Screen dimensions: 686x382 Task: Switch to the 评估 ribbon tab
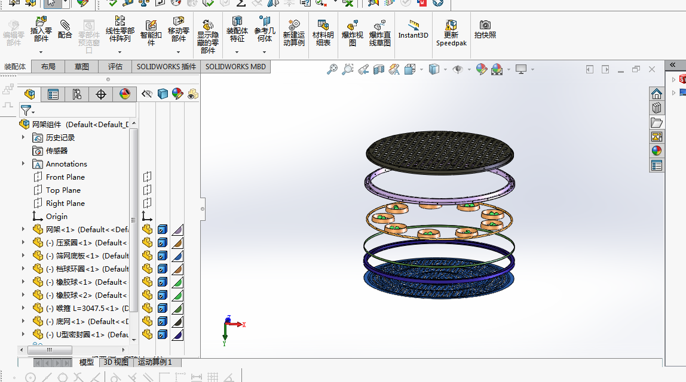click(x=115, y=67)
